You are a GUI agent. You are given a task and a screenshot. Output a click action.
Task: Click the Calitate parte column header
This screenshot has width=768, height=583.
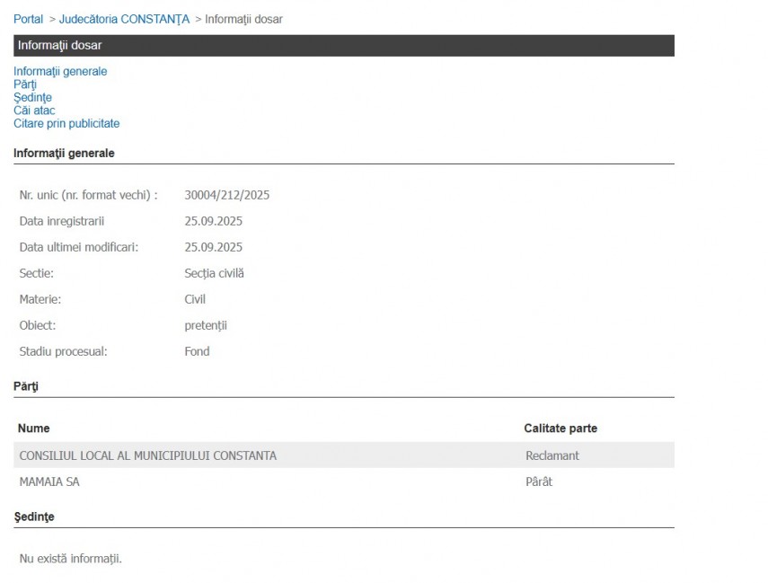coord(561,428)
